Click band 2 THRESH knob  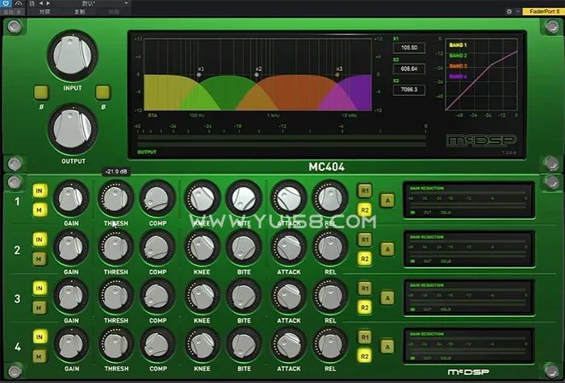click(x=115, y=248)
